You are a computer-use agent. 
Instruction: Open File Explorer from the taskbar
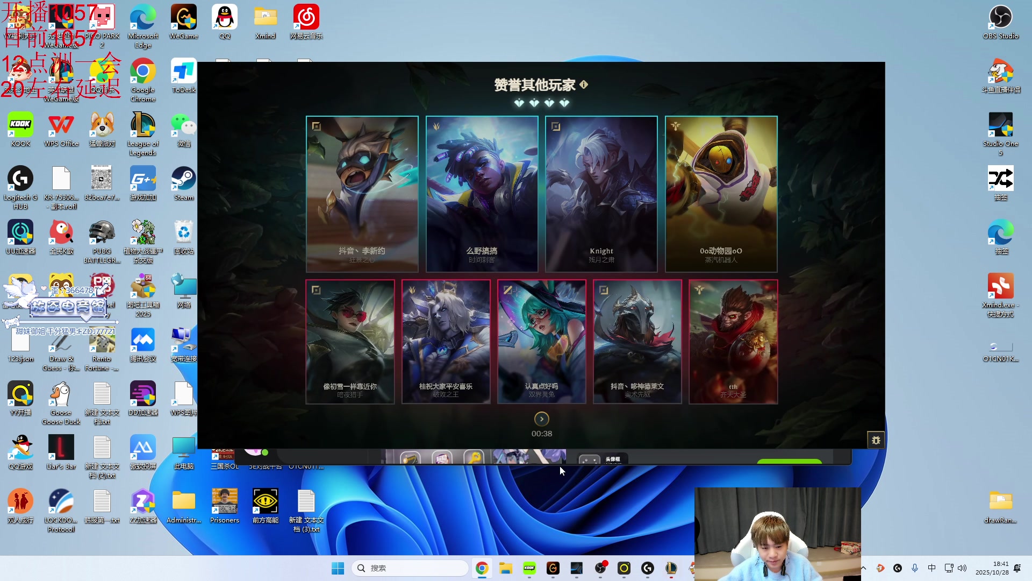(x=505, y=568)
